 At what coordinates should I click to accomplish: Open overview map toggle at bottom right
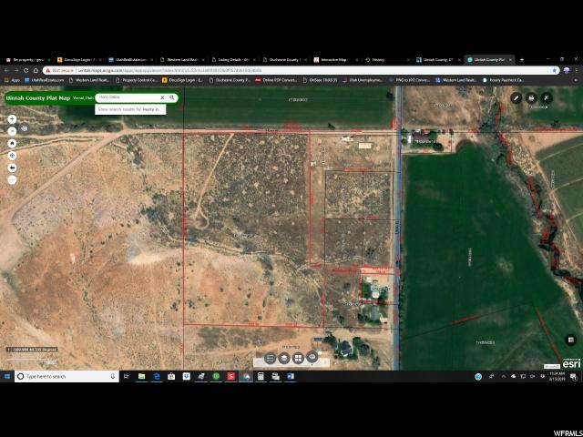coord(571,340)
